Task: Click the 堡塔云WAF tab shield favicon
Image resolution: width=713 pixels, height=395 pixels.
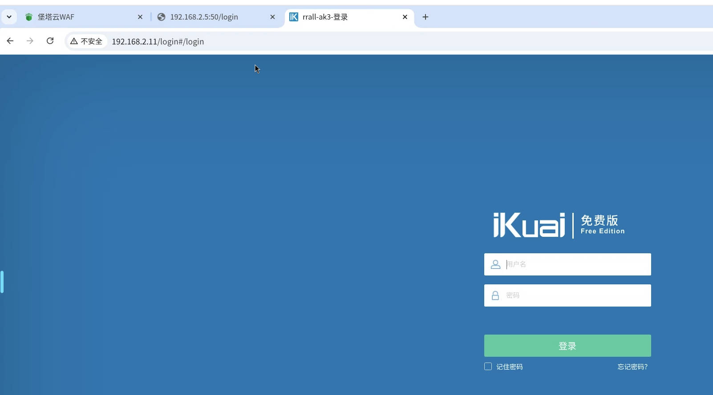Action: 29,17
